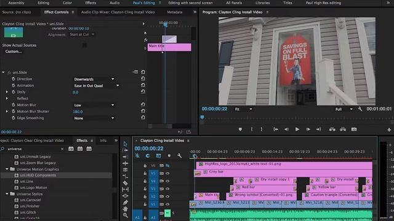394x221 pixels.
Task: Open Full playback resolution dropdown
Action: pos(344,109)
